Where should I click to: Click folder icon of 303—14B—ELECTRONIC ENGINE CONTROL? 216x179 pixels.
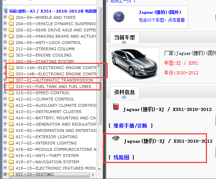[11, 74]
